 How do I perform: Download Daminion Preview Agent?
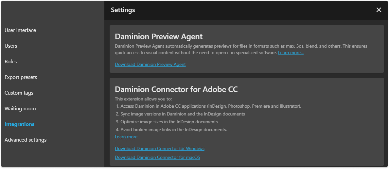tap(150, 65)
